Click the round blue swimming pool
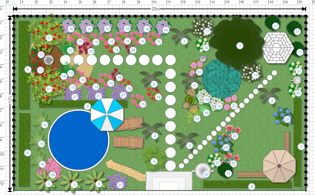315x195 pixels. [x=79, y=140]
